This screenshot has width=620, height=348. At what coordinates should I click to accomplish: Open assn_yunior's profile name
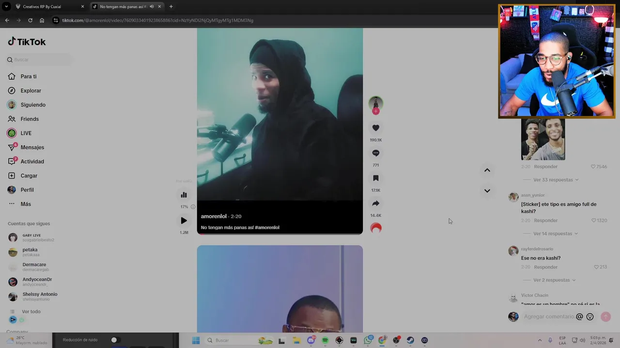[x=533, y=195]
